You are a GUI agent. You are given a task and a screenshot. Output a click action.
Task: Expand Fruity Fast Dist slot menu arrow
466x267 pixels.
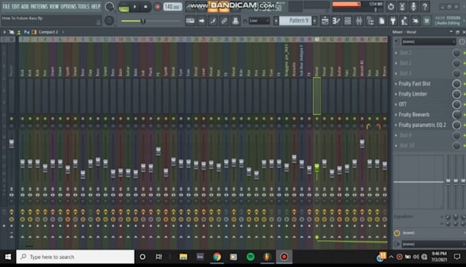(396, 84)
